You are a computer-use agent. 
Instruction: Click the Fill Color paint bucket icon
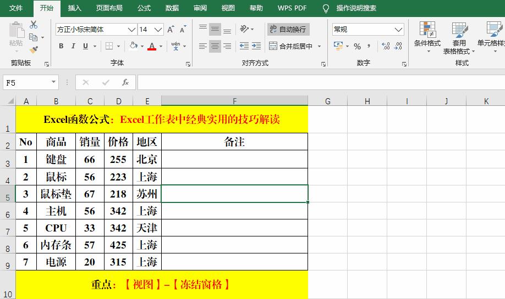[133, 46]
